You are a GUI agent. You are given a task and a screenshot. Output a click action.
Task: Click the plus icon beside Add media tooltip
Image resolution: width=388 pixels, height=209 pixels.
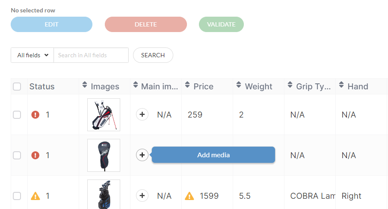pos(142,155)
